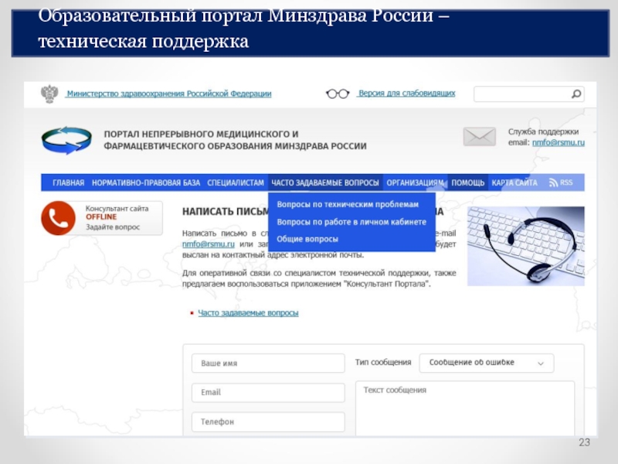Click the Ваше имя input field
618x464 pixels.
267,363
